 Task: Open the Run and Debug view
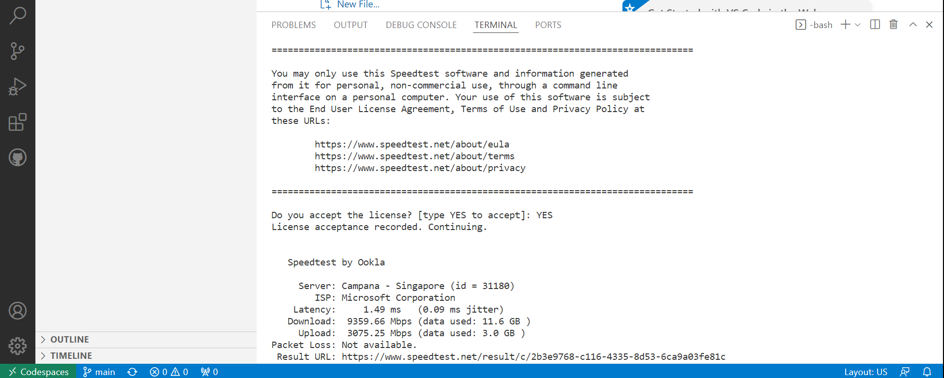[x=18, y=87]
